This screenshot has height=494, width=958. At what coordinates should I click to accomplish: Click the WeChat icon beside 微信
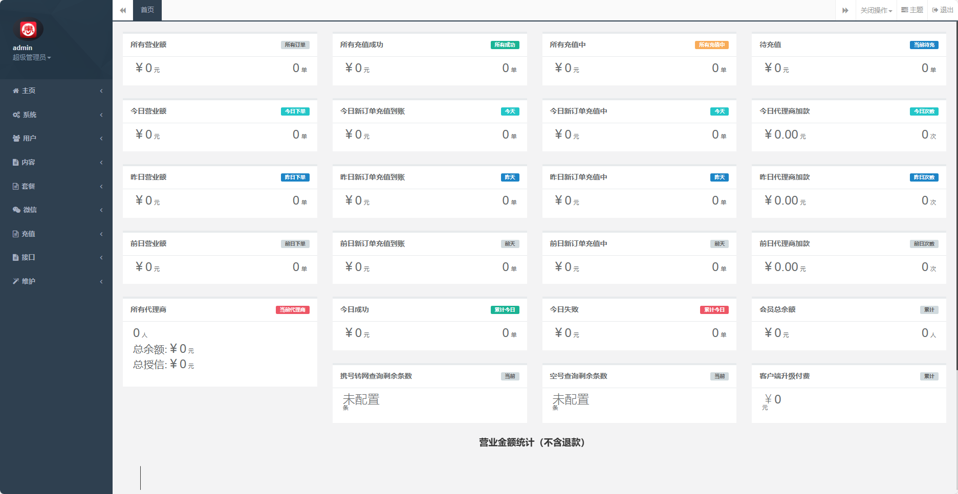(16, 210)
